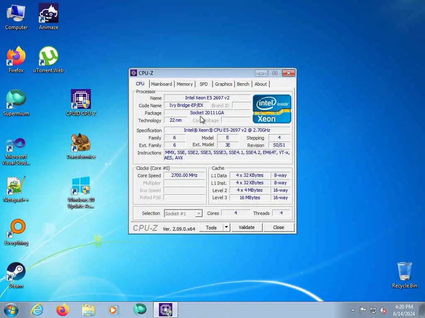
Task: Select the CPUID CPU-Z desktop icon
Action: [x=81, y=103]
